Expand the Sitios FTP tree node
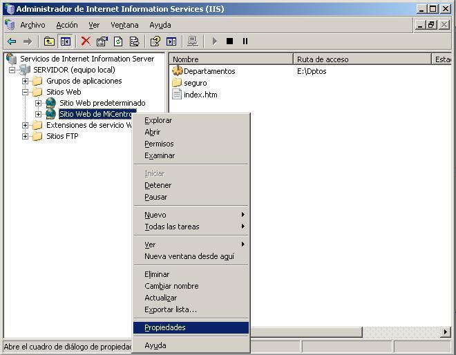The image size is (456, 355). pyautogui.click(x=26, y=136)
